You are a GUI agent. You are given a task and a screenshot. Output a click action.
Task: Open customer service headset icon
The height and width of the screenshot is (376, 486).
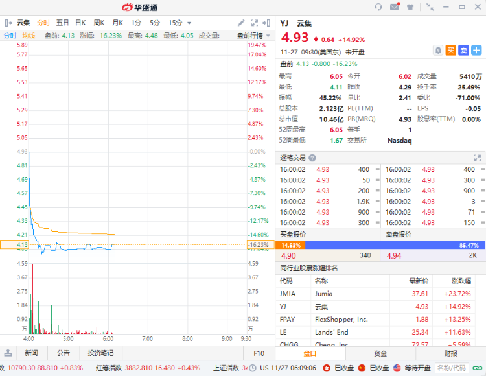[x=378, y=7]
